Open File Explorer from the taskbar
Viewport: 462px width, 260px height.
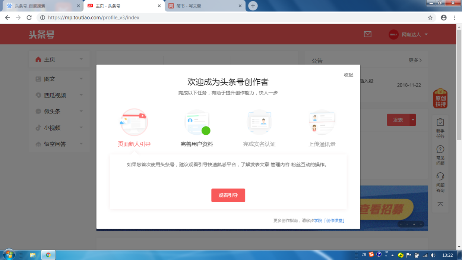[33, 255]
